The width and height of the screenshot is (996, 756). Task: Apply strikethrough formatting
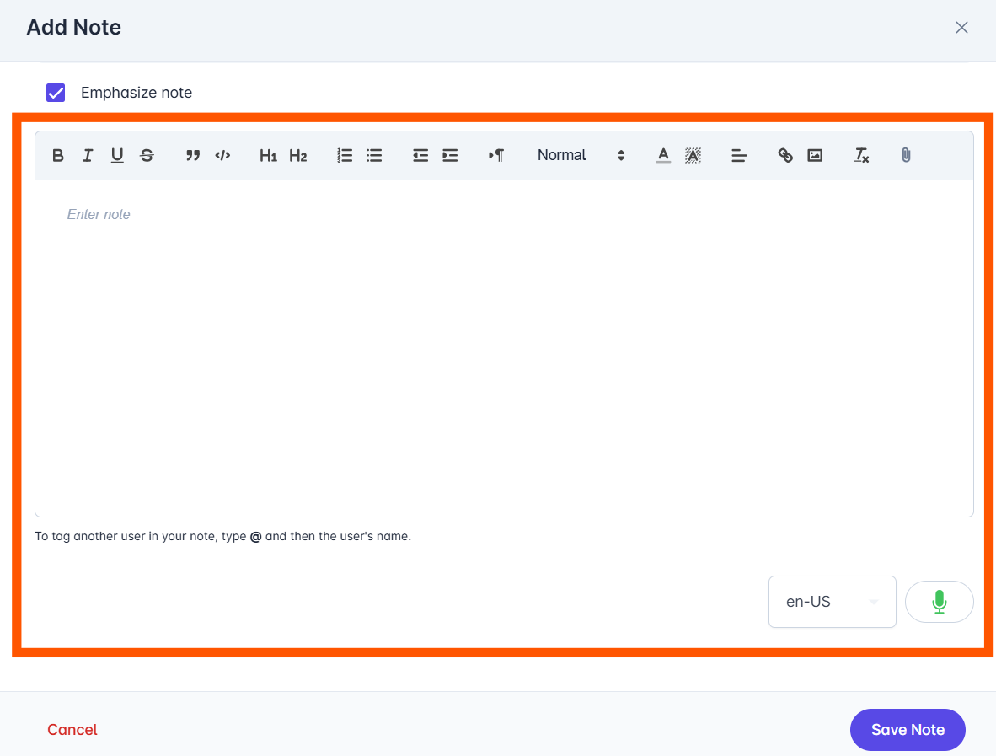[147, 155]
